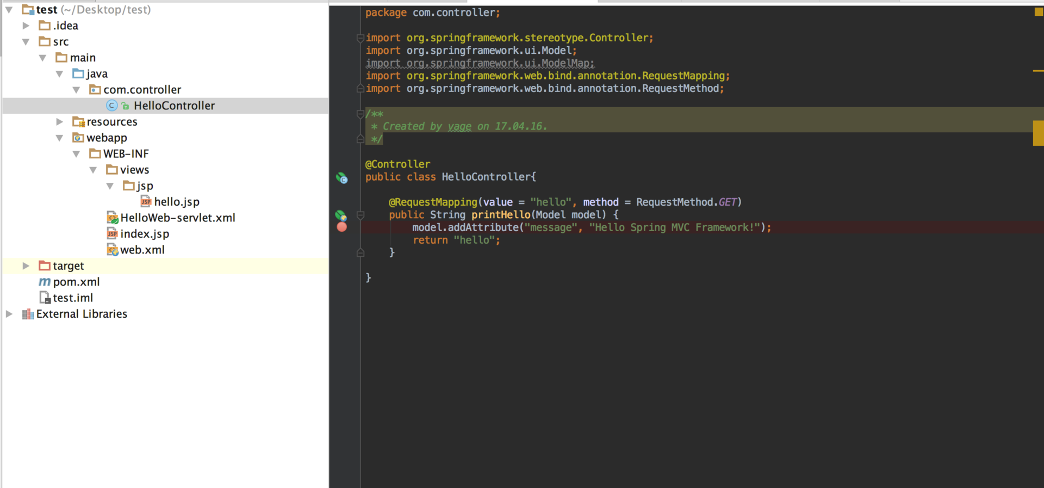
Task: Remove the red breakpoint on model.addAttribute line
Action: (342, 227)
